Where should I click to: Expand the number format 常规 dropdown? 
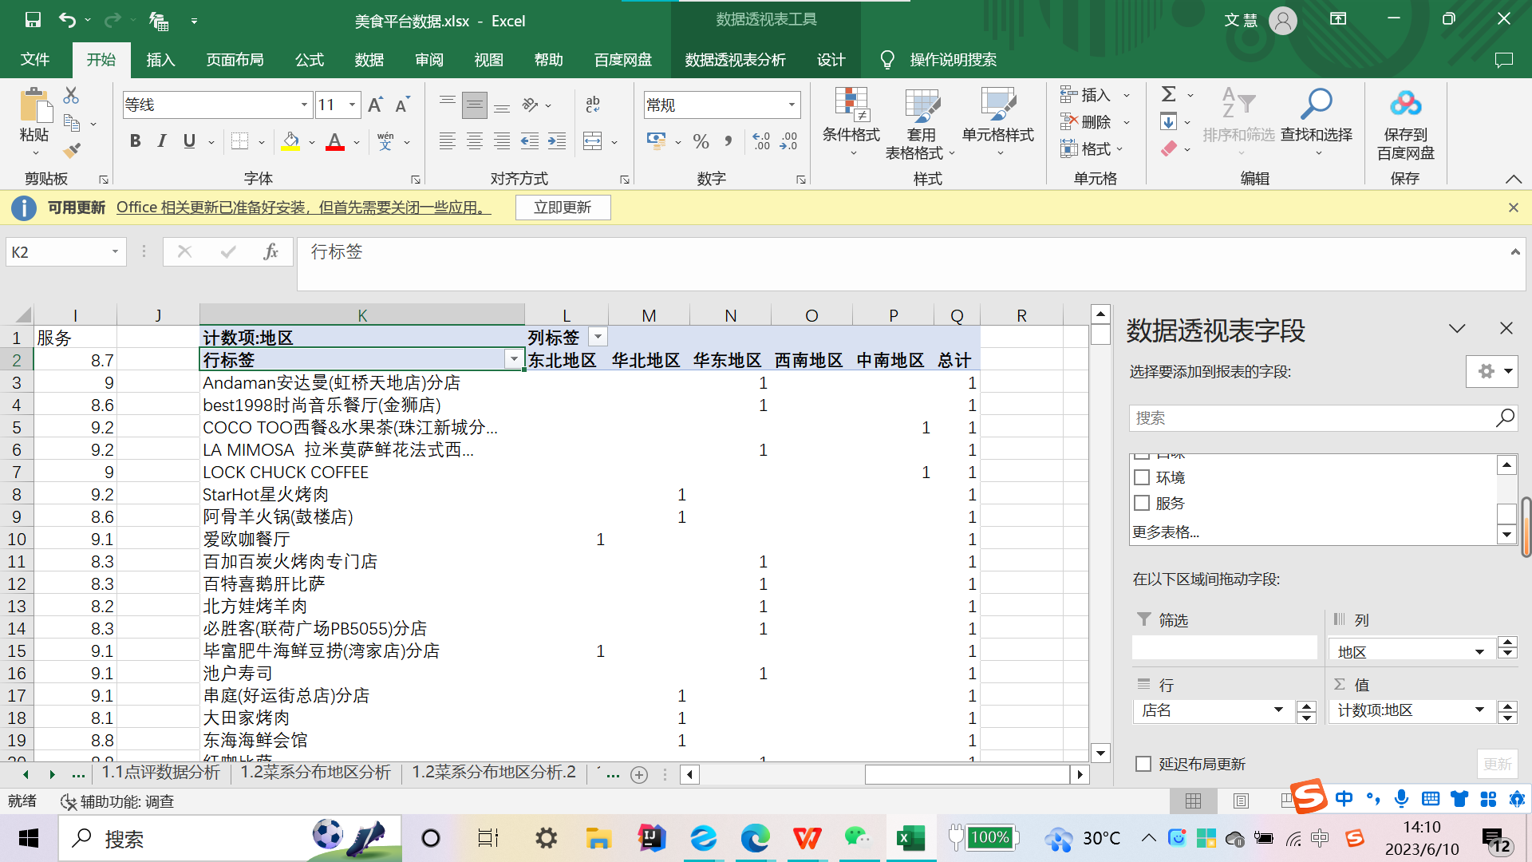click(792, 105)
